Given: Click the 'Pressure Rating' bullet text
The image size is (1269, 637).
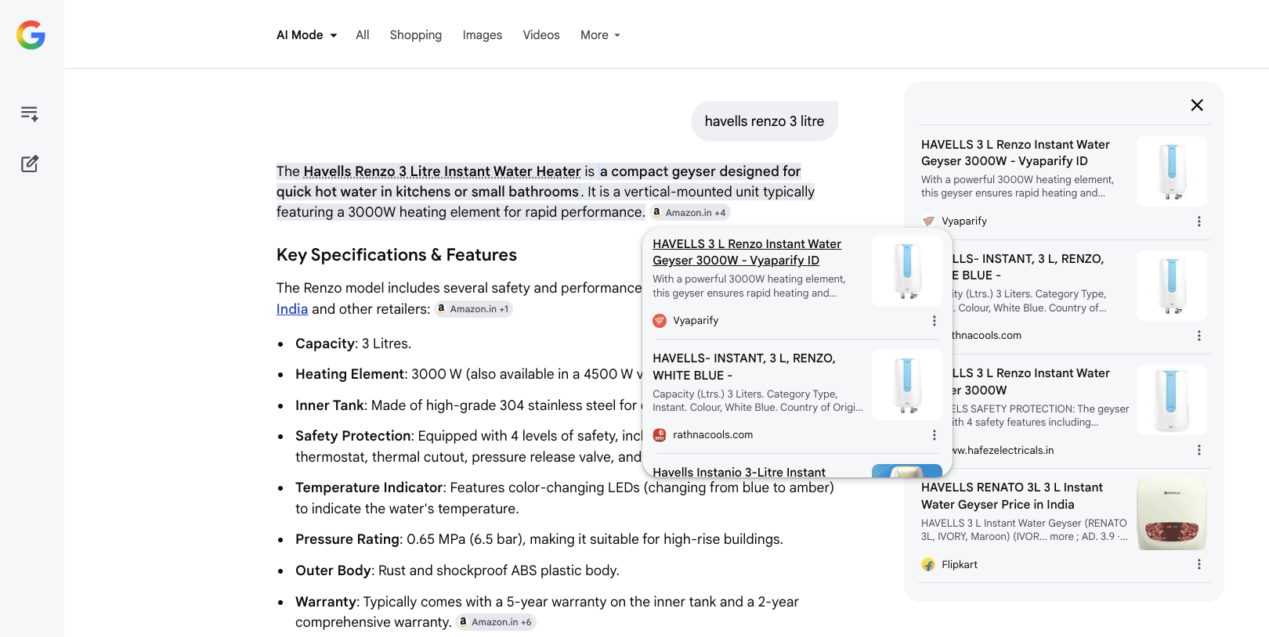Looking at the screenshot, I should [539, 539].
